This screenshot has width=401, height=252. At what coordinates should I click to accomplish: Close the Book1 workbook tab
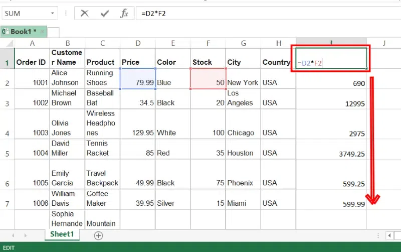click(42, 32)
